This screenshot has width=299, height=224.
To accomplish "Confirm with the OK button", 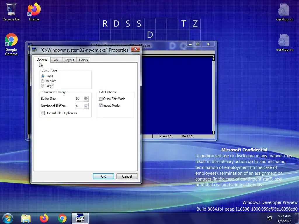I will (x=103, y=176).
